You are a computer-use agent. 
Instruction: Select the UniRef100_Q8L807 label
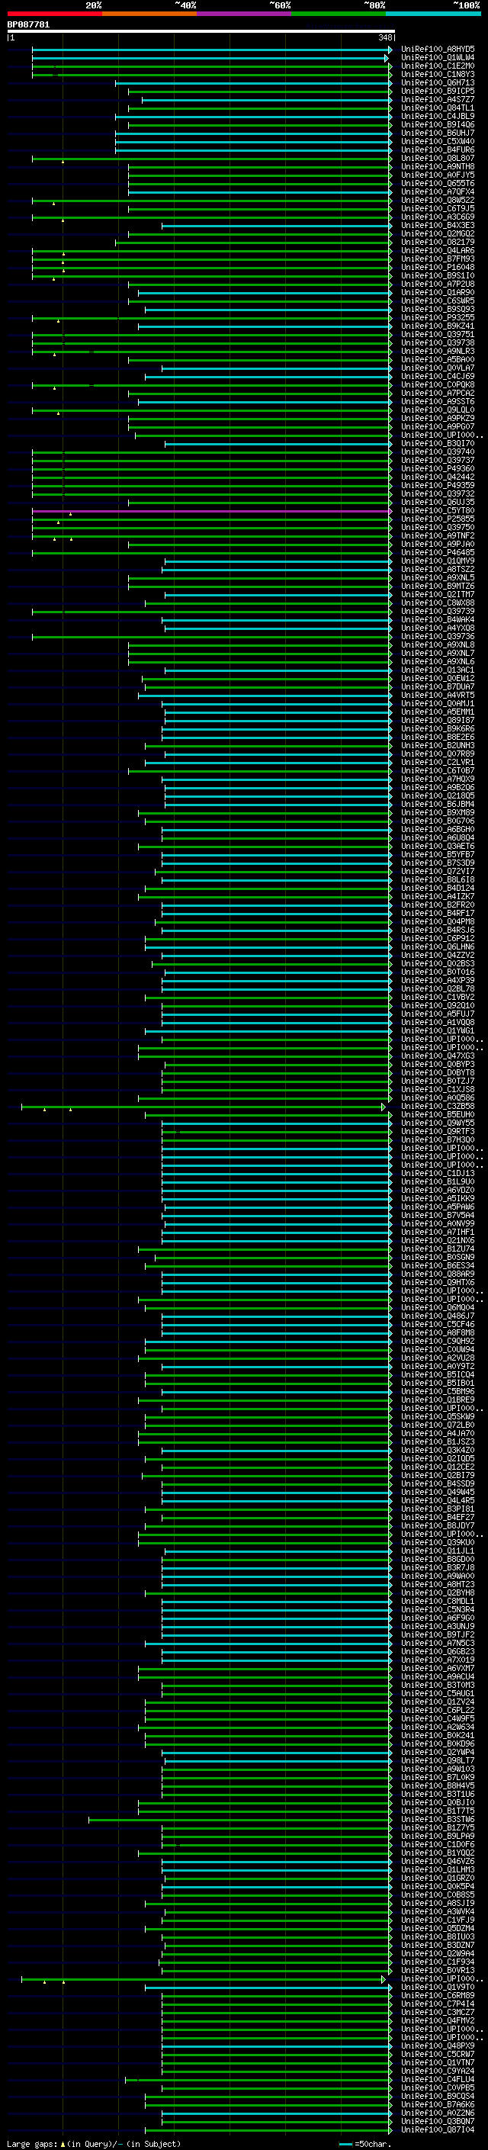pyautogui.click(x=438, y=159)
